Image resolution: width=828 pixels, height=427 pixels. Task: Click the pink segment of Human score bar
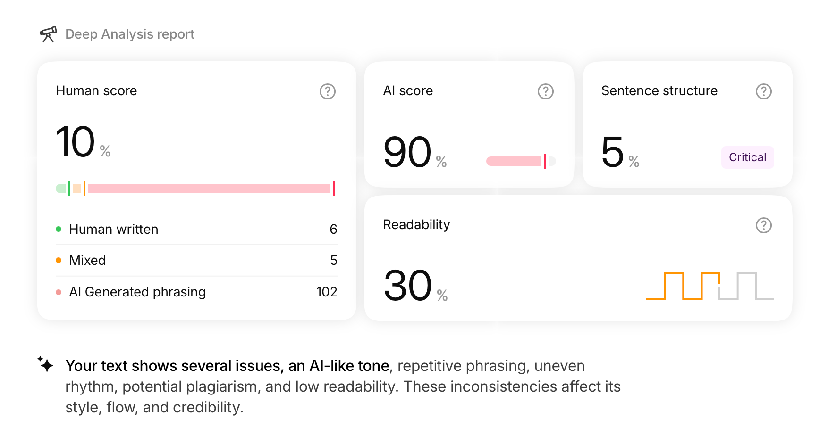click(x=209, y=189)
